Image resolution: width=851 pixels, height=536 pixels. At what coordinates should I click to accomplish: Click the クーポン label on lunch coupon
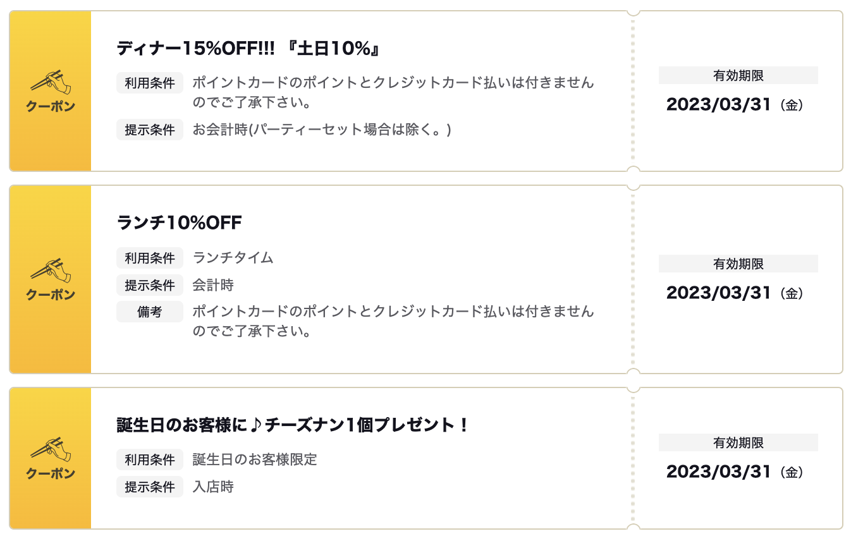click(x=51, y=295)
